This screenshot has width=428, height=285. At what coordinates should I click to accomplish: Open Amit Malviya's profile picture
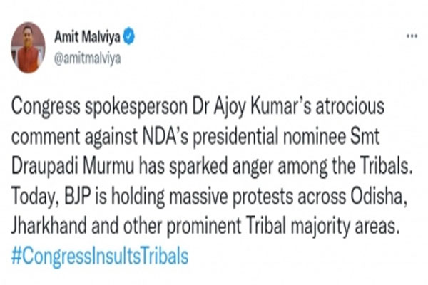28,50
